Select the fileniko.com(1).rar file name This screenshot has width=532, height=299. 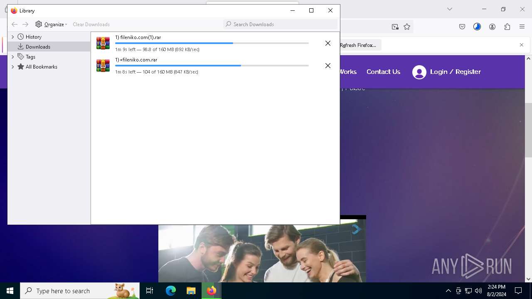click(138, 37)
